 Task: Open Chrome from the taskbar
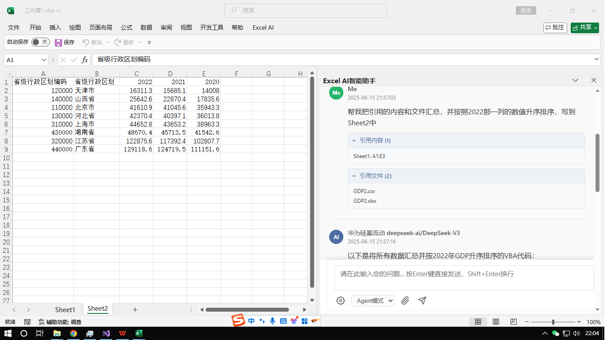73,333
